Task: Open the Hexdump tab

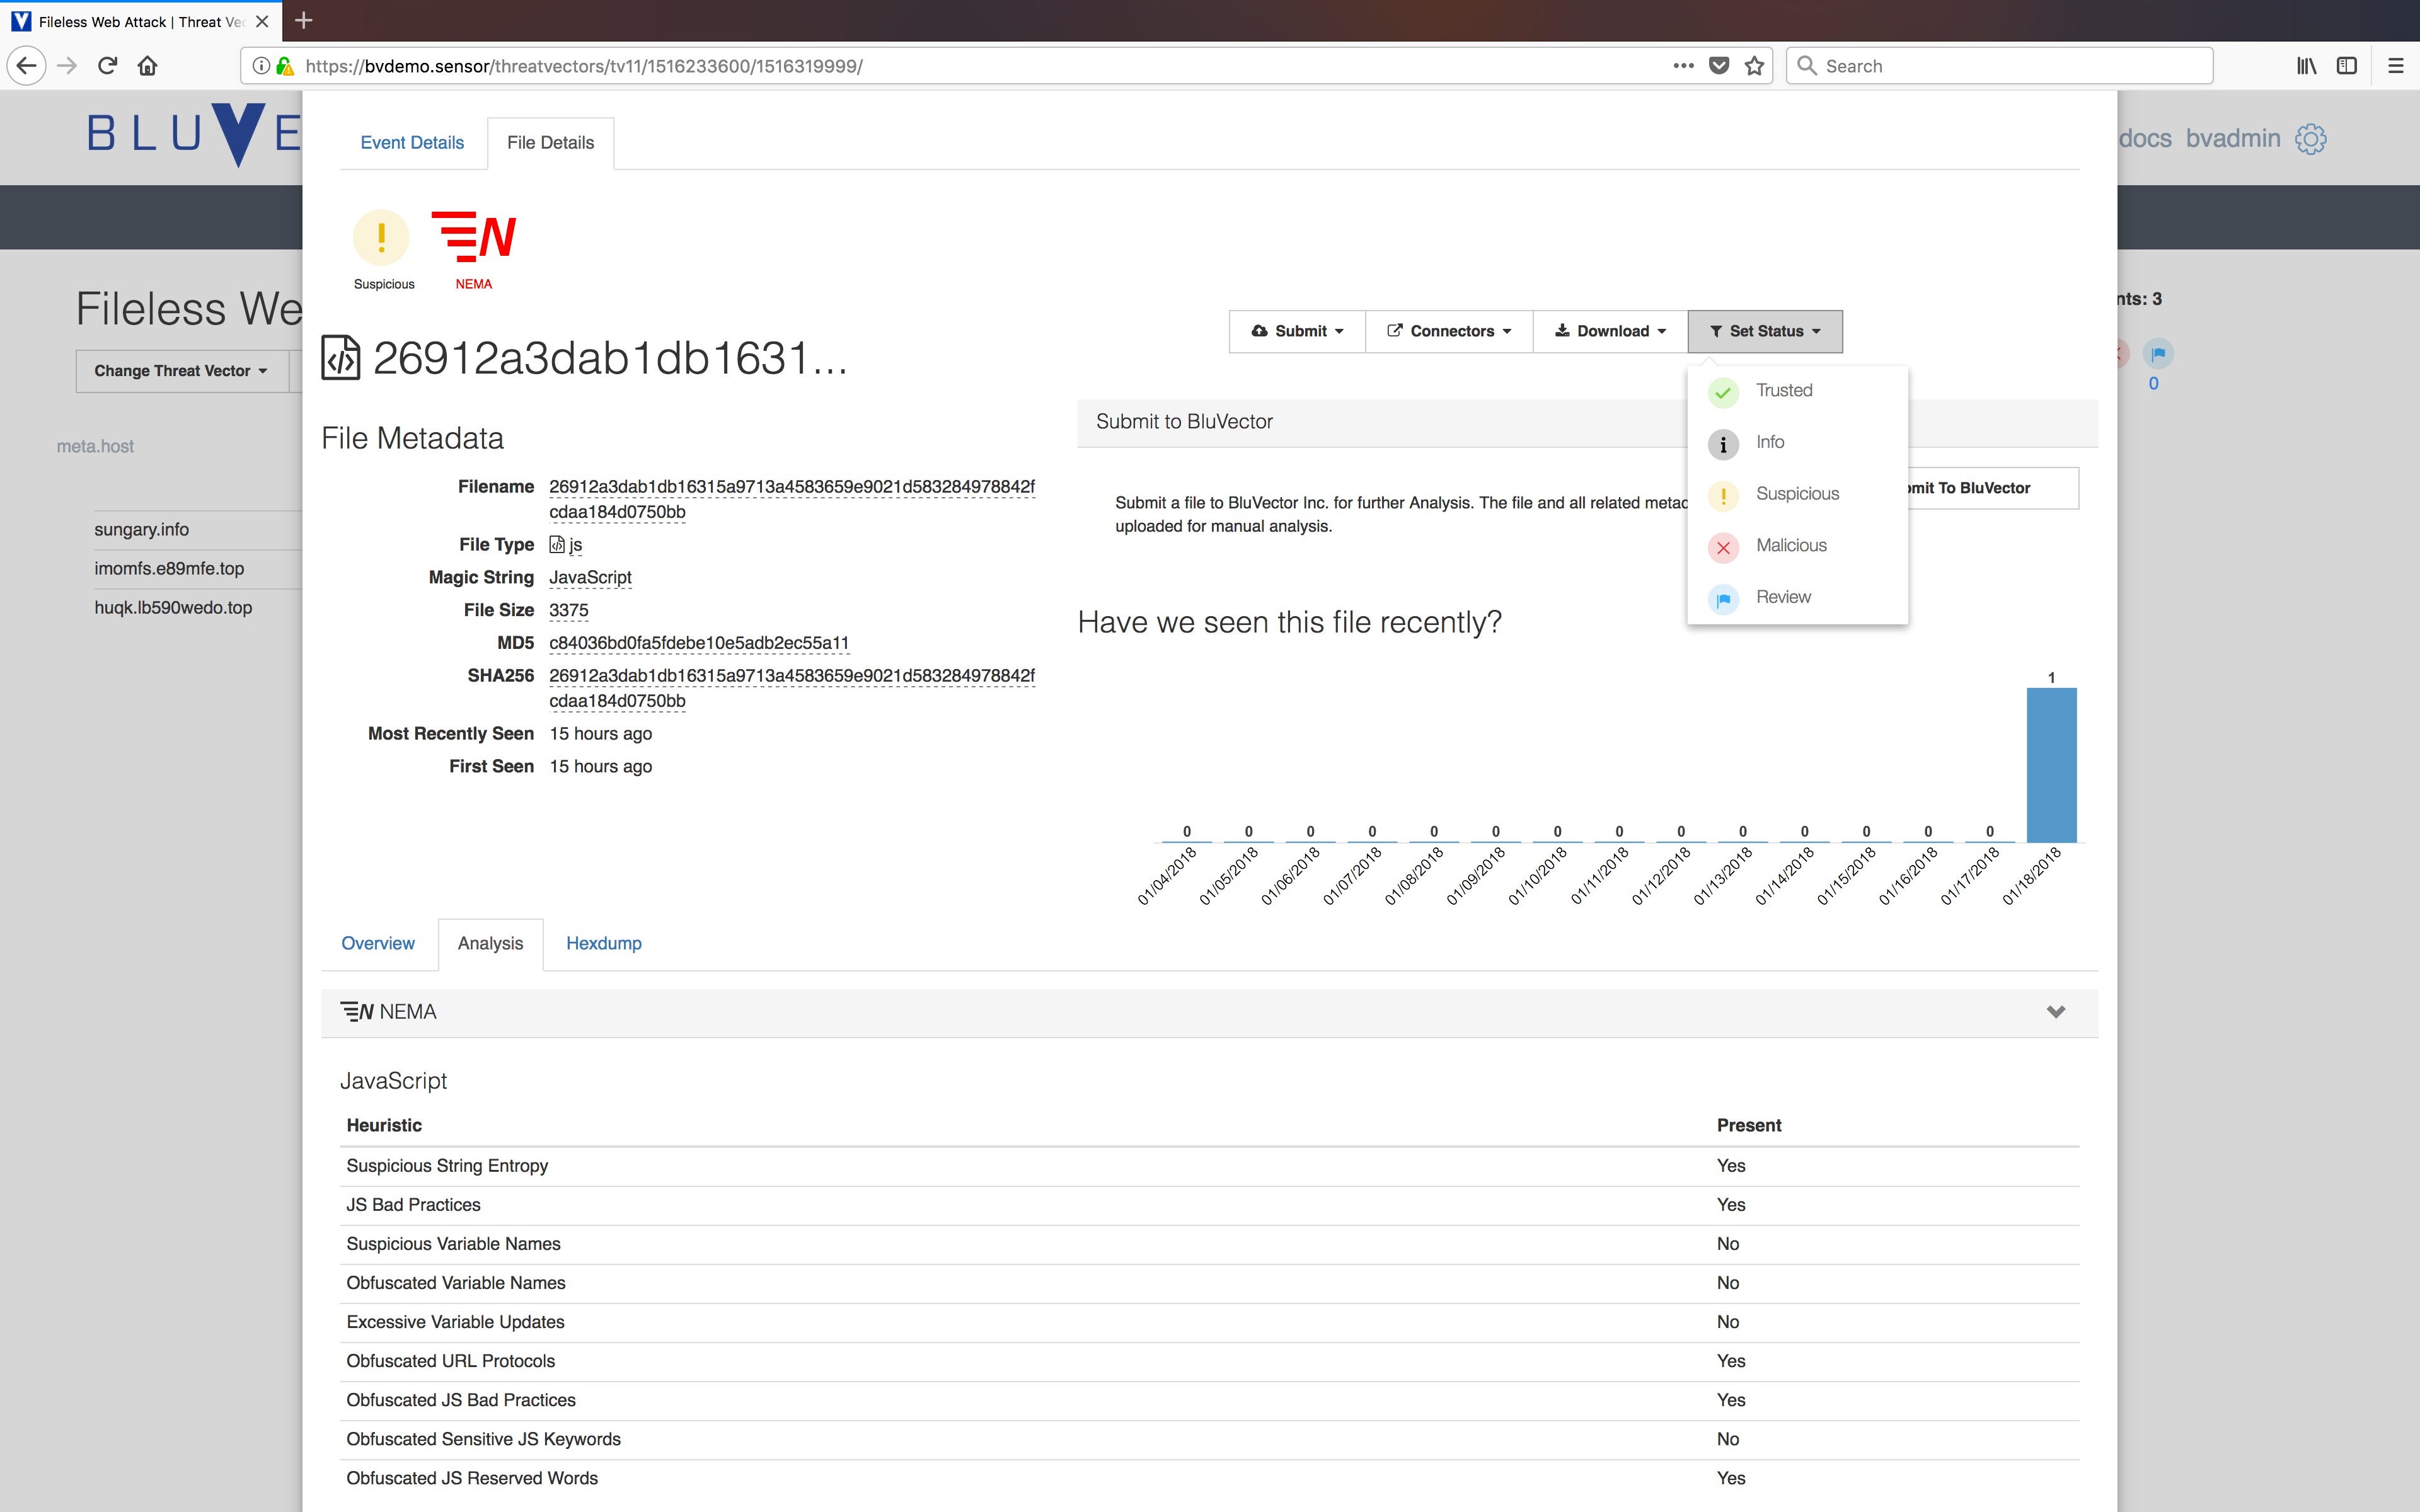Action: click(604, 944)
